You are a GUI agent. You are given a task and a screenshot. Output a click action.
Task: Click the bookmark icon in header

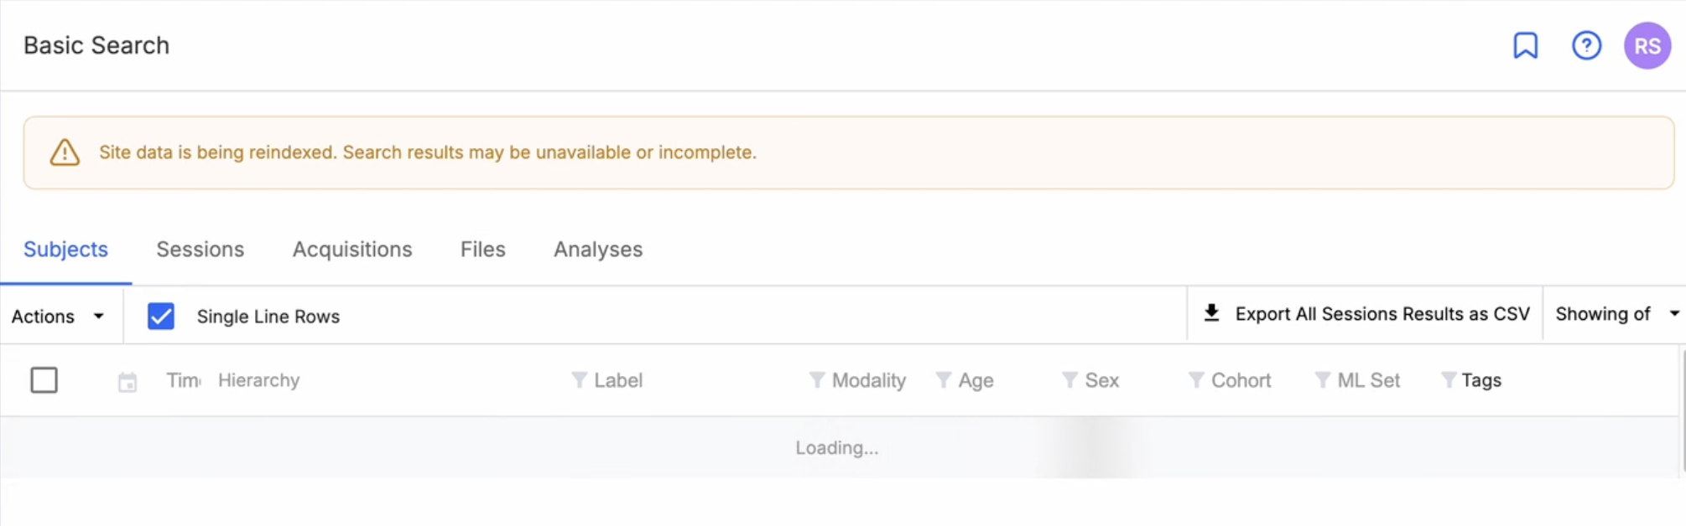click(1525, 45)
